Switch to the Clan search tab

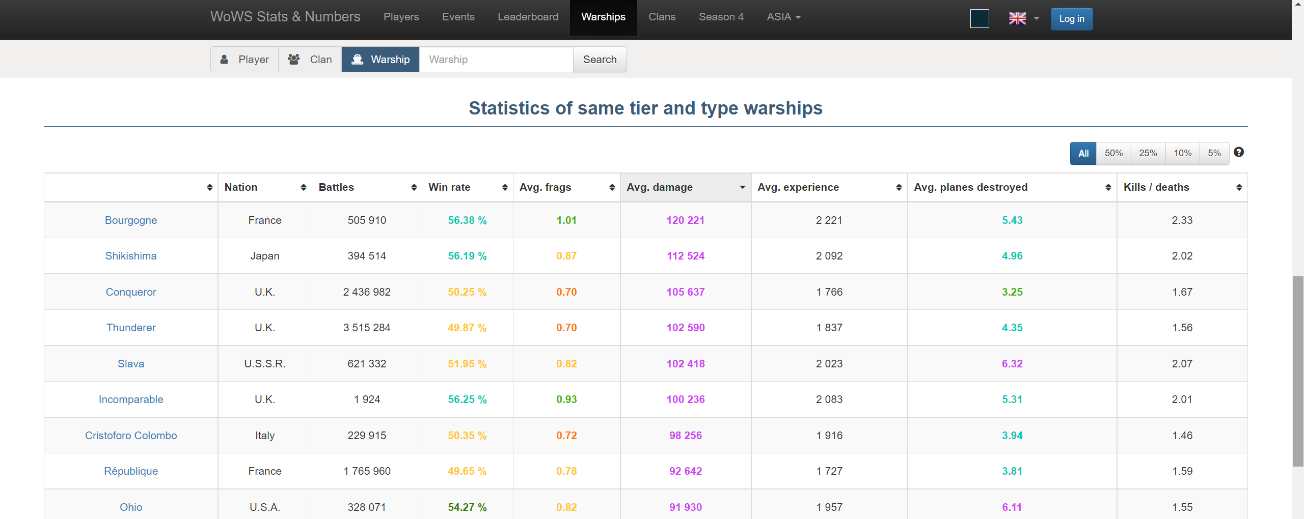click(310, 60)
